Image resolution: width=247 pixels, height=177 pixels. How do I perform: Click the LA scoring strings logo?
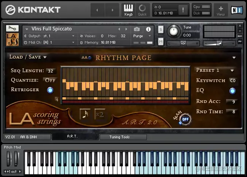point(35,119)
